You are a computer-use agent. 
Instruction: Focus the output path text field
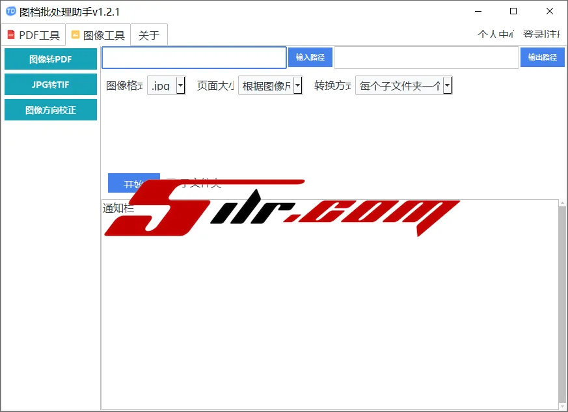pyautogui.click(x=426, y=58)
